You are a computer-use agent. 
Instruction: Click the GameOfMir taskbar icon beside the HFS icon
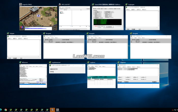point(47,110)
